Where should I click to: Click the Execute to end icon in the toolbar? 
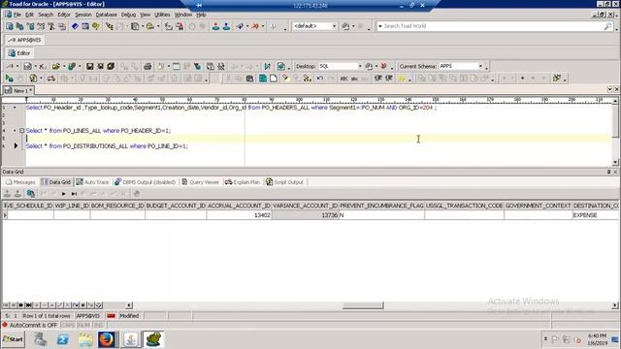[268, 67]
